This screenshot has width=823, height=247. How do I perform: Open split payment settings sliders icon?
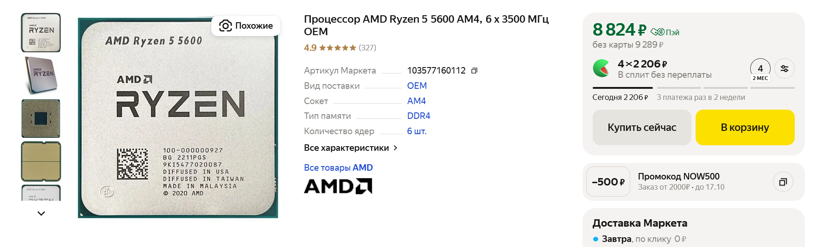click(784, 69)
